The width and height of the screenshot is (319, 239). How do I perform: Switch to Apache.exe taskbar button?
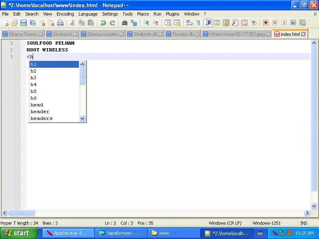click(69, 233)
